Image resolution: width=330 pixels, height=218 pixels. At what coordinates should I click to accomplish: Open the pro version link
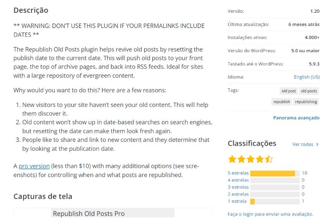click(34, 166)
